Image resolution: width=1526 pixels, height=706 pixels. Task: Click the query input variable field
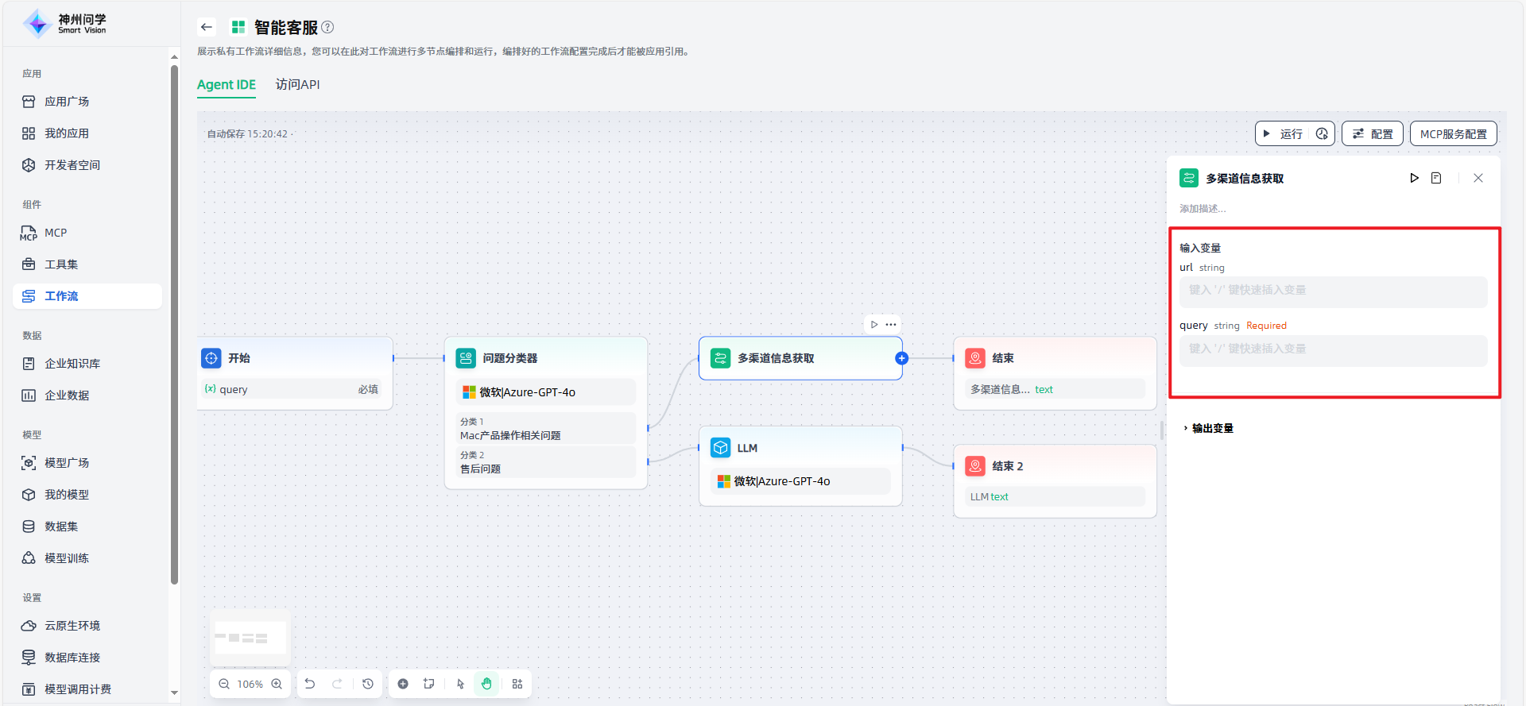point(1333,349)
